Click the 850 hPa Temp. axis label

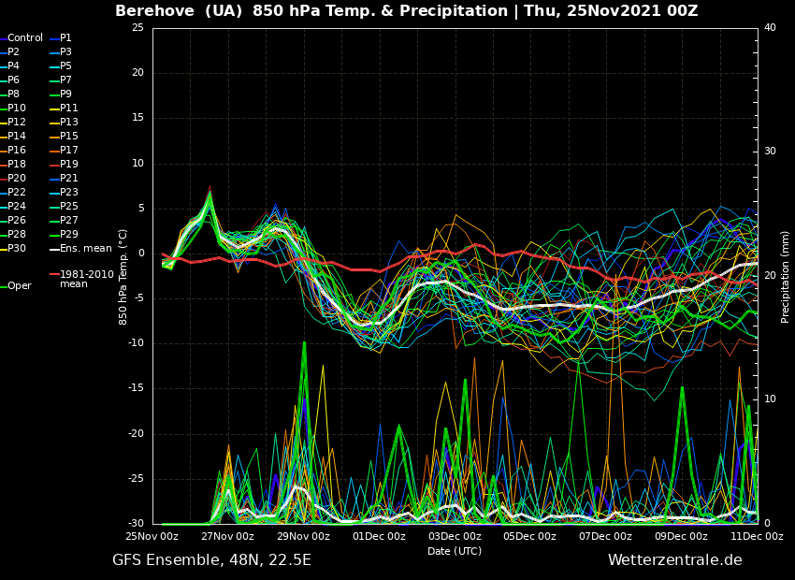123,277
